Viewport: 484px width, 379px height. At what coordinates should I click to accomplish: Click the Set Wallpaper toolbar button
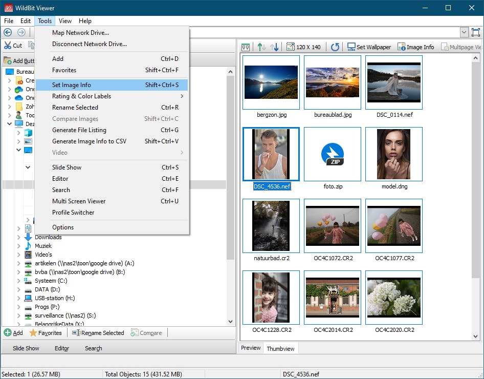369,47
